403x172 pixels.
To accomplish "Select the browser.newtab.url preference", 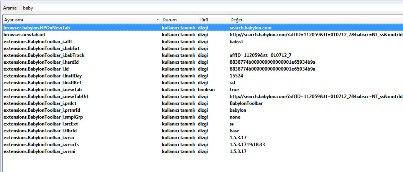I will coord(202,34).
